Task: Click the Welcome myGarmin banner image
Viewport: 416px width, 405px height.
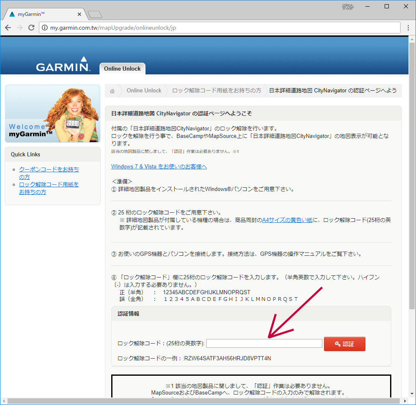Action: point(53,113)
